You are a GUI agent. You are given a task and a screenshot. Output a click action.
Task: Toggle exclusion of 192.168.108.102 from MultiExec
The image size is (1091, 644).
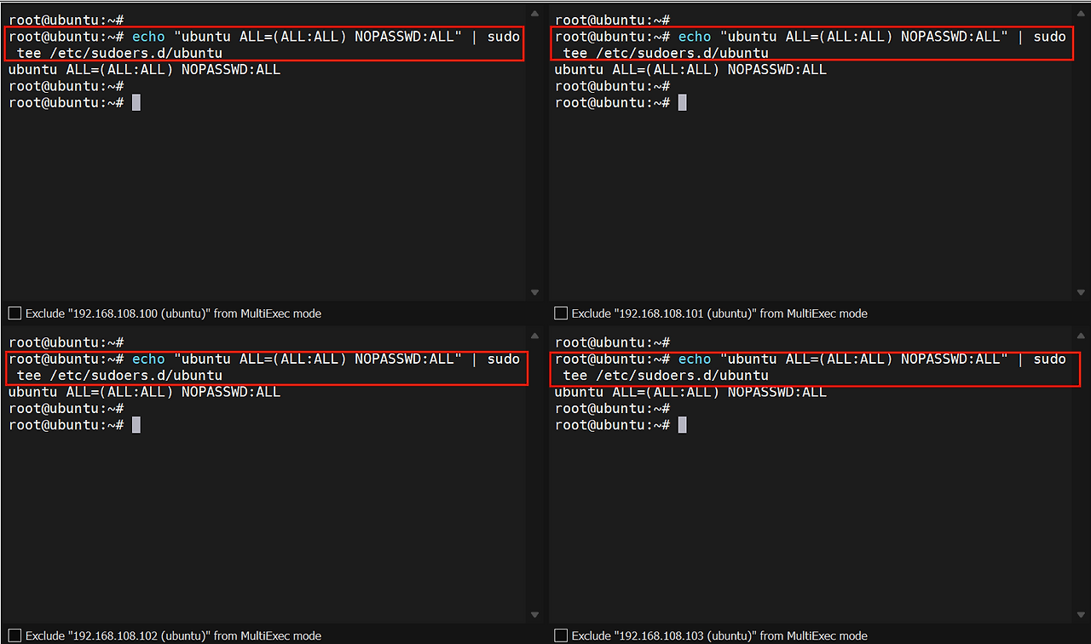[x=14, y=635]
